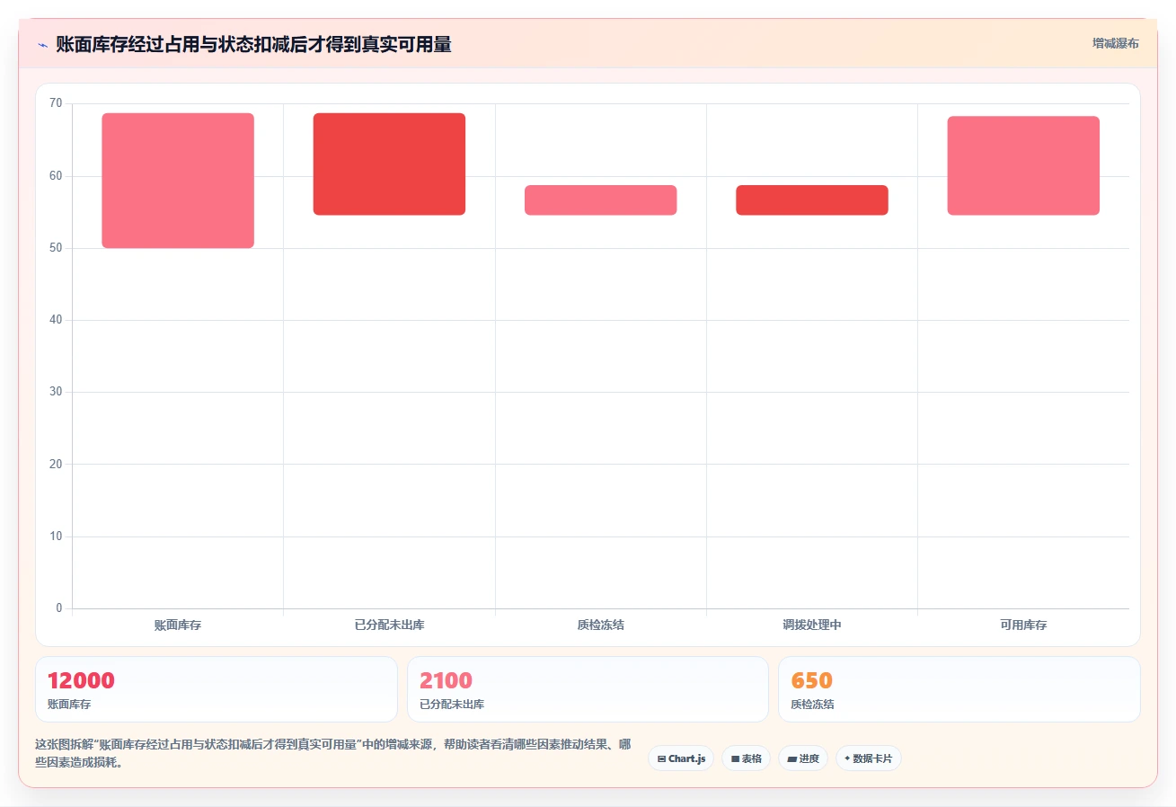This screenshot has width=1176, height=807.
Task: Click the 调拨处理中 red bar
Action: (x=812, y=200)
